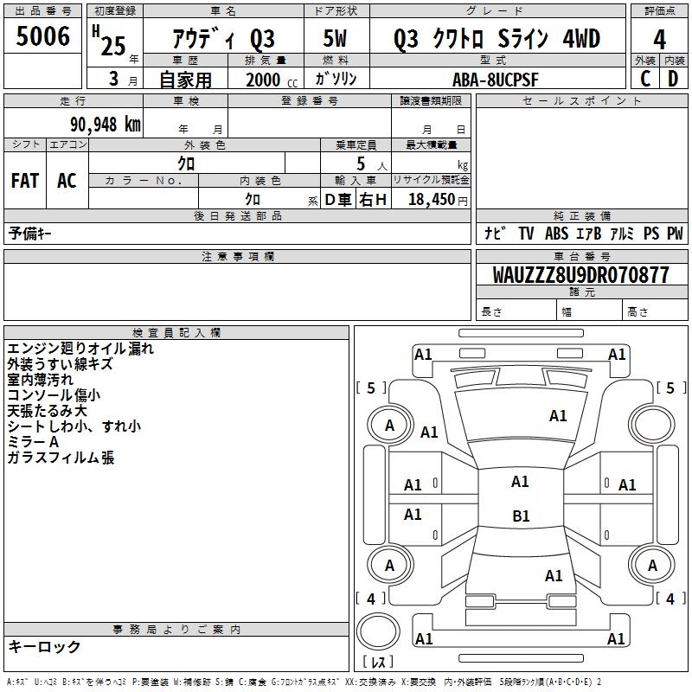Select the アルミ equipment entry
This screenshot has height=692, width=692.
tap(622, 233)
